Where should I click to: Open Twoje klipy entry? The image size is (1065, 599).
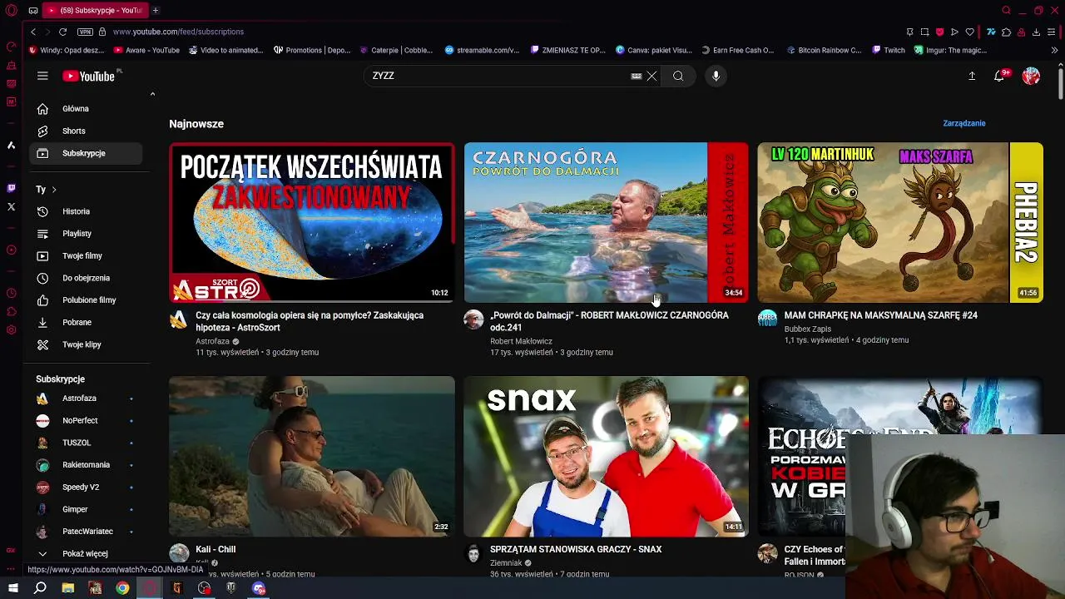coord(86,344)
